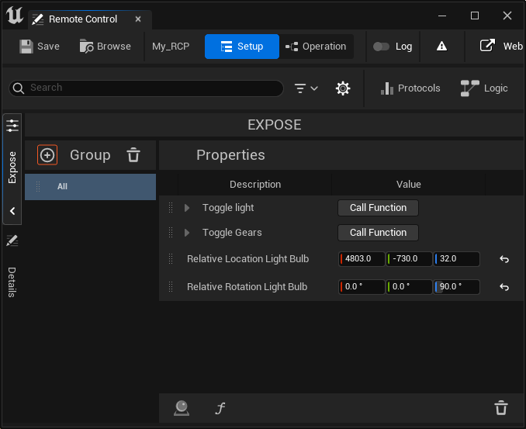Switch to Operation mode

[x=316, y=47]
